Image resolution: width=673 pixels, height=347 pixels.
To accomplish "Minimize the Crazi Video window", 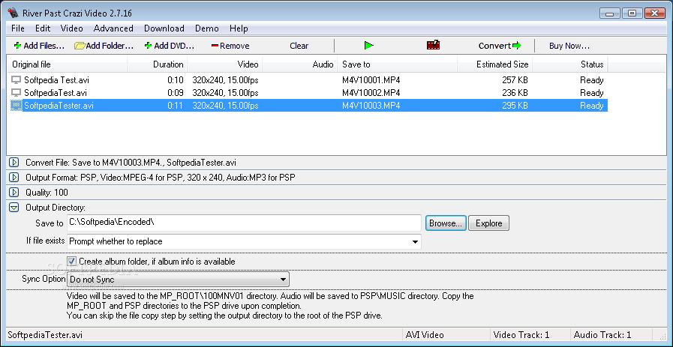I will 611,13.
